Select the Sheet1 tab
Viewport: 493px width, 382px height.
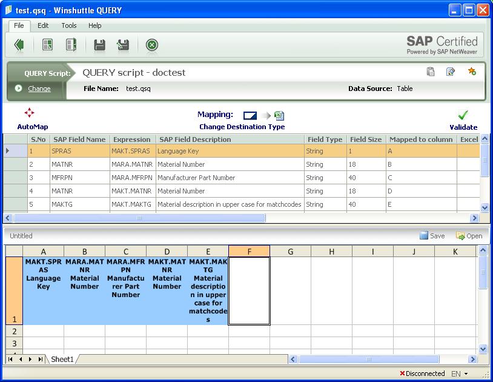pos(62,359)
